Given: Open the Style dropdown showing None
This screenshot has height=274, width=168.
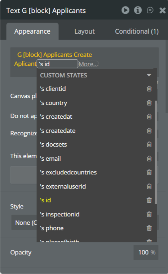Looking at the screenshot, I should pyautogui.click(x=24, y=223).
